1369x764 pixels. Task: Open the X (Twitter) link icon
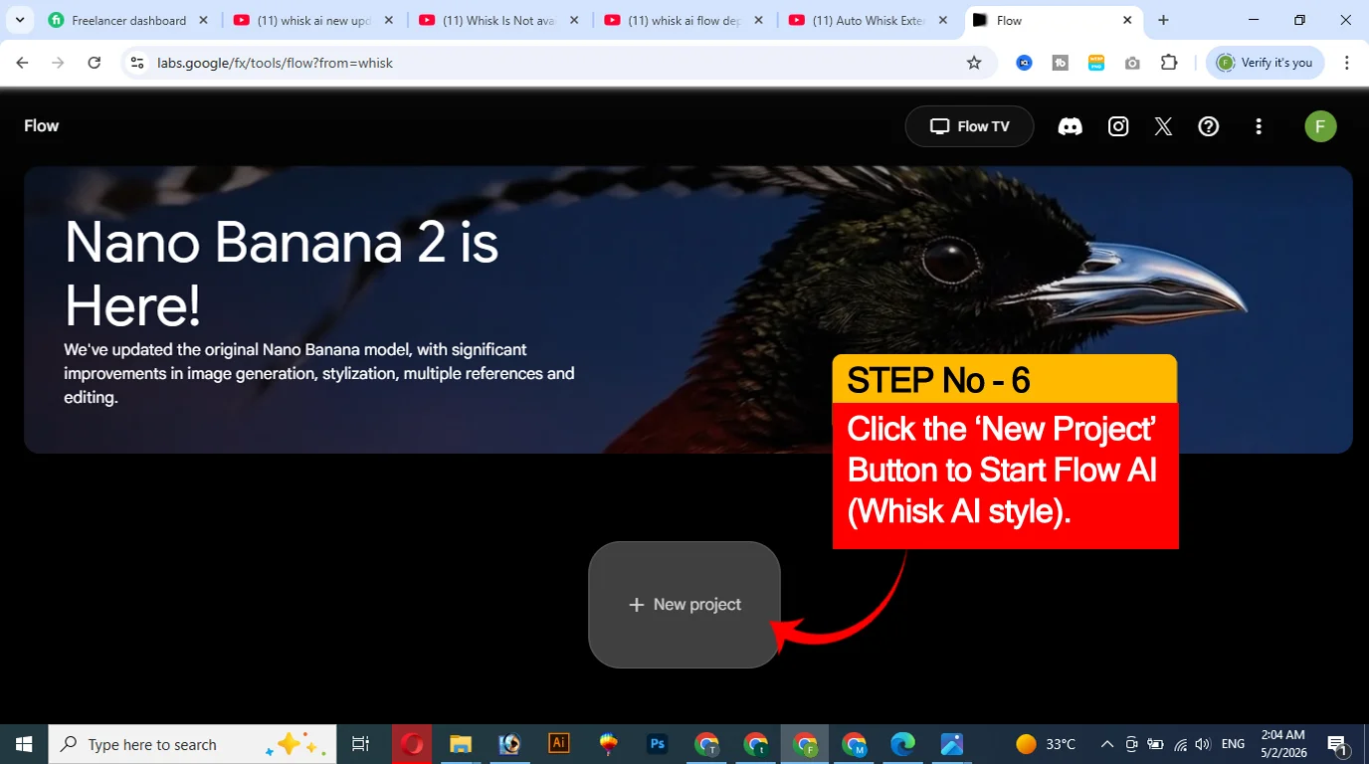[1163, 126]
